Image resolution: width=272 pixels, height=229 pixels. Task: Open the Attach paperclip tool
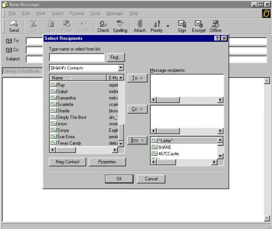point(140,26)
